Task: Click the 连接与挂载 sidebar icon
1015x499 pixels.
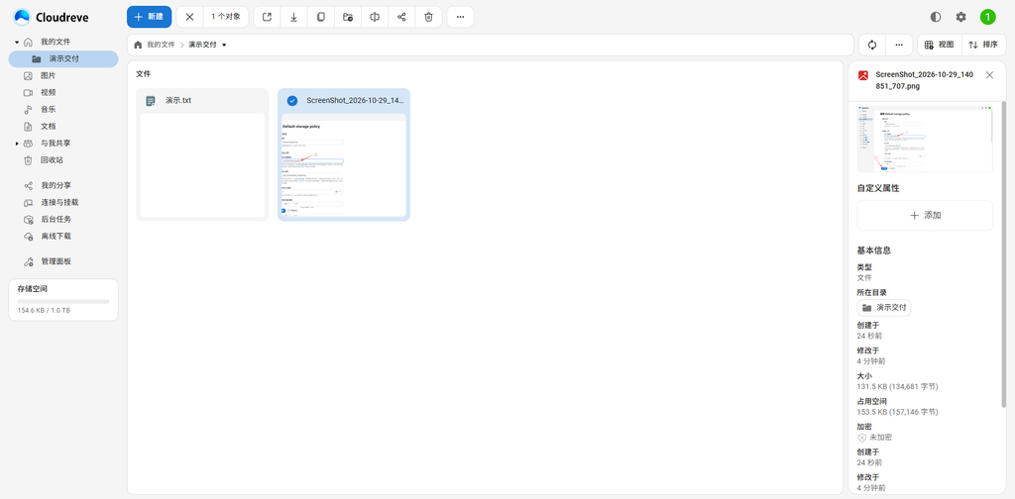Action: pyautogui.click(x=28, y=202)
